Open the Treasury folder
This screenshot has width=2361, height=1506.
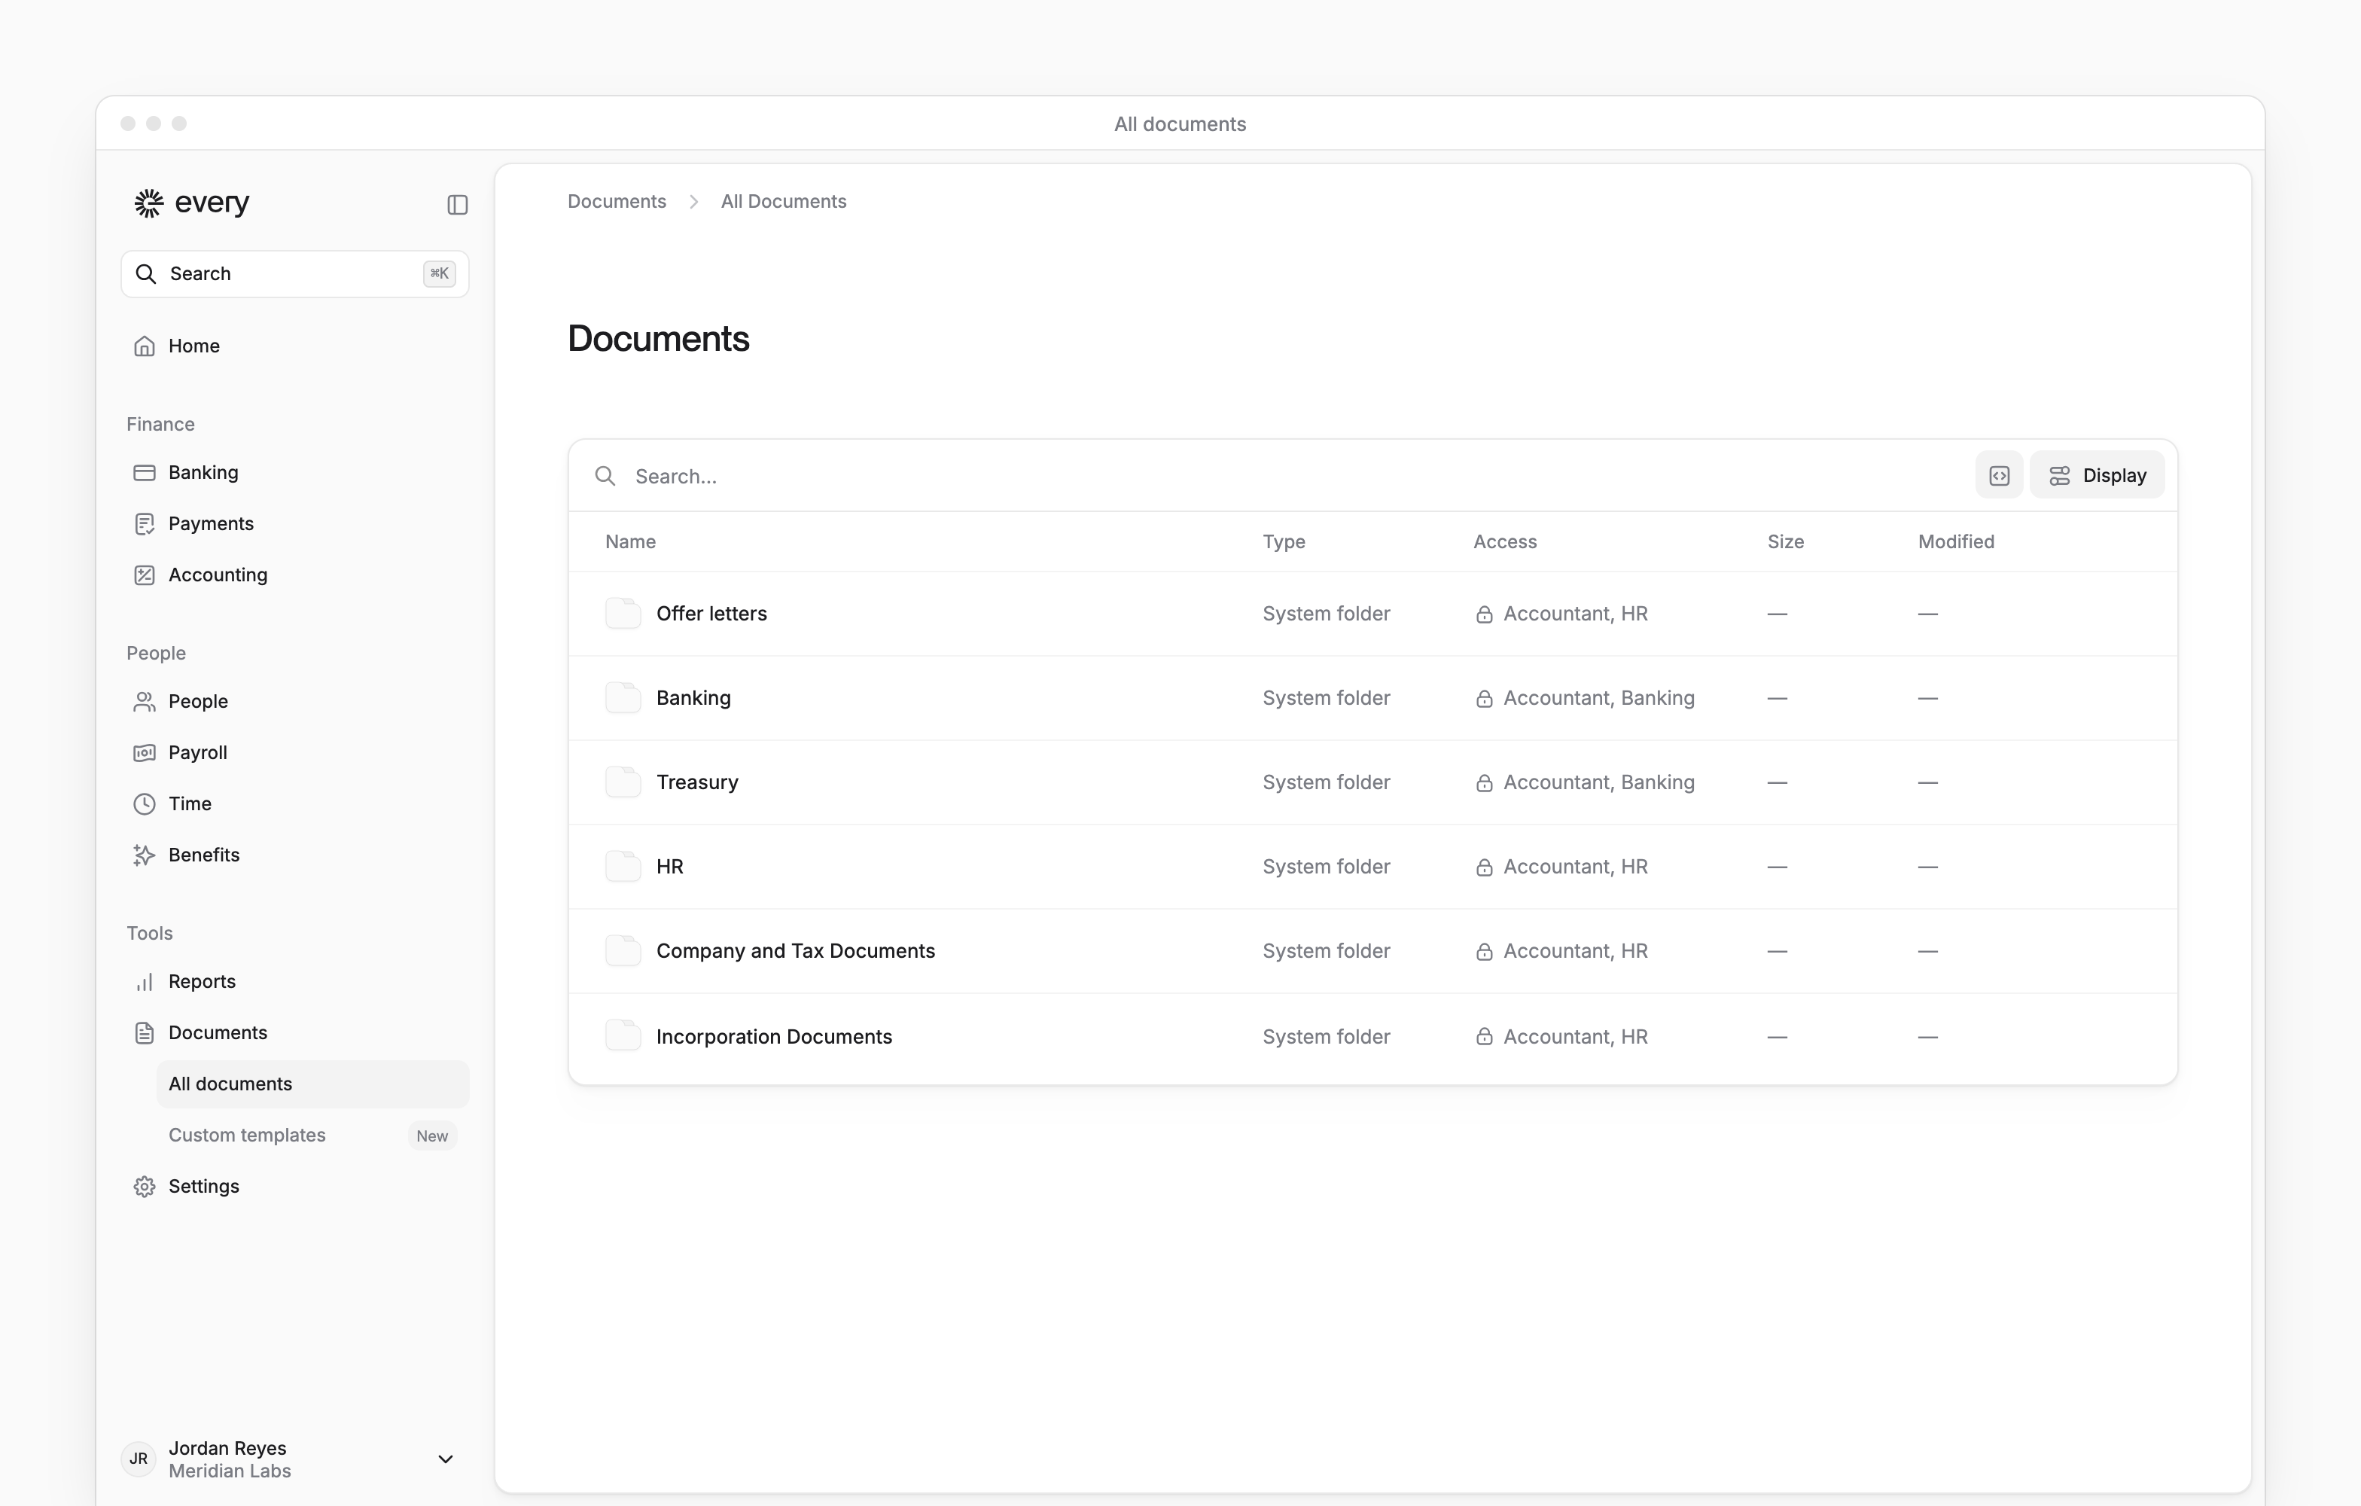[x=1372, y=782]
